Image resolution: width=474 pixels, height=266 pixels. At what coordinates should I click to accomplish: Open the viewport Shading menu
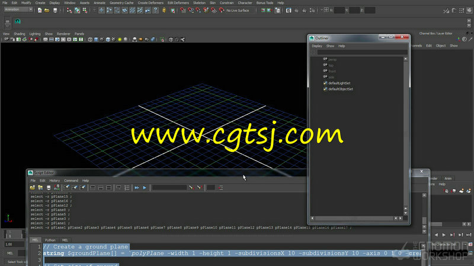click(20, 34)
